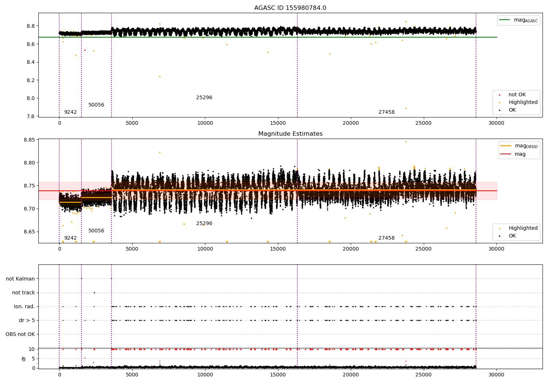Click 'OK' in the Magnitude Estimates lower legend

[512, 236]
